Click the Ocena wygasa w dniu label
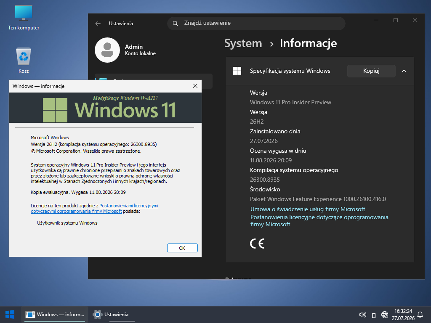431x323 pixels. click(278, 151)
